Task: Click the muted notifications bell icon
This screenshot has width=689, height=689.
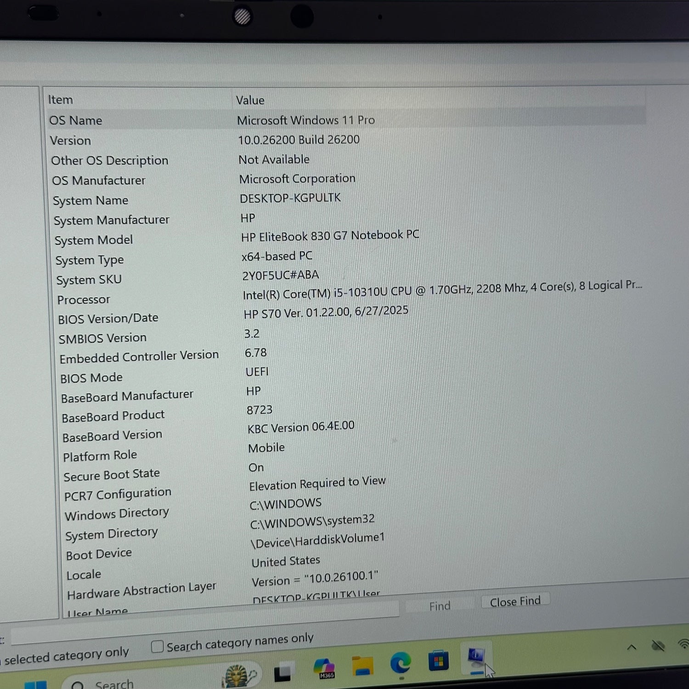Action: click(658, 646)
